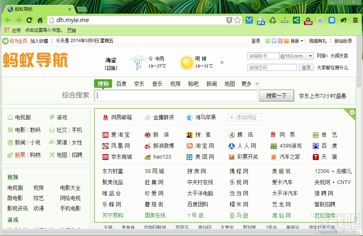Open 天猫 site shortcut
The width and height of the screenshot is (363, 236).
[x=325, y=157]
